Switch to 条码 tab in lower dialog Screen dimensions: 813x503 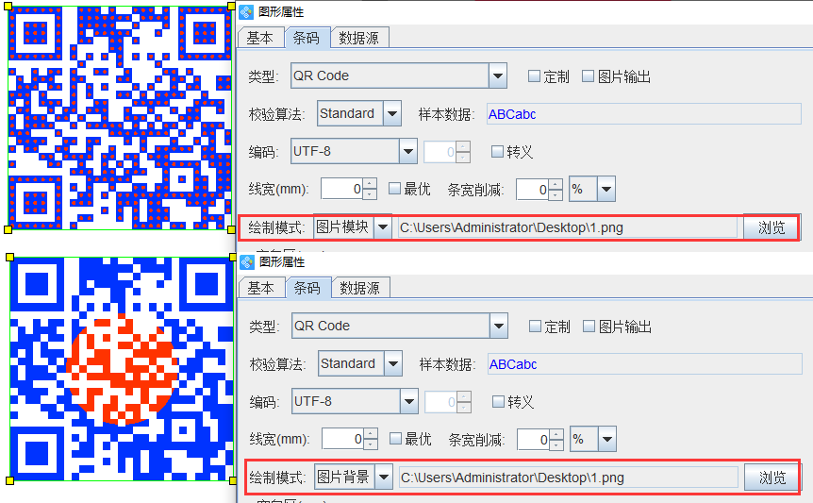click(307, 288)
